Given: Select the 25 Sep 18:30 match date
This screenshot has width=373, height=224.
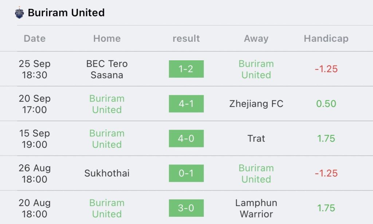Looking at the screenshot, I should [35, 69].
